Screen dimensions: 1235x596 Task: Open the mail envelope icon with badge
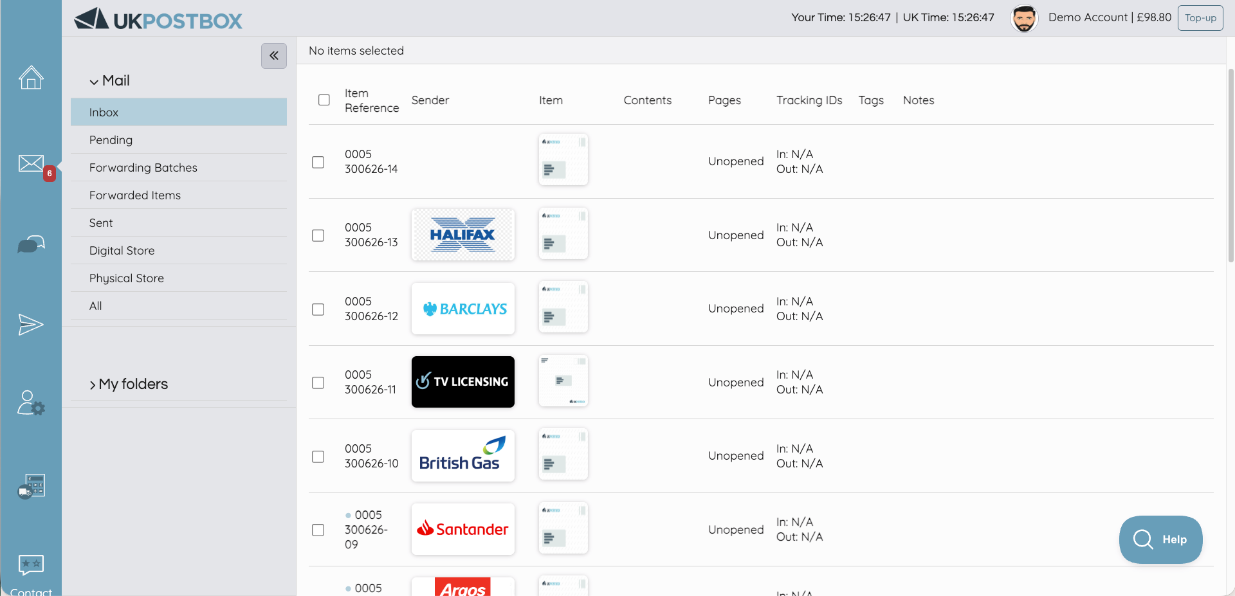point(31,164)
